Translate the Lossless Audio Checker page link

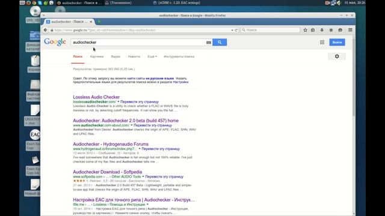[x=140, y=101]
